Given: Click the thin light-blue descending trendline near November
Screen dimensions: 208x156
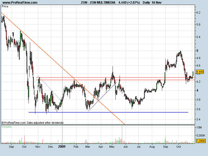Looking at the screenshot, I should tap(49, 88).
